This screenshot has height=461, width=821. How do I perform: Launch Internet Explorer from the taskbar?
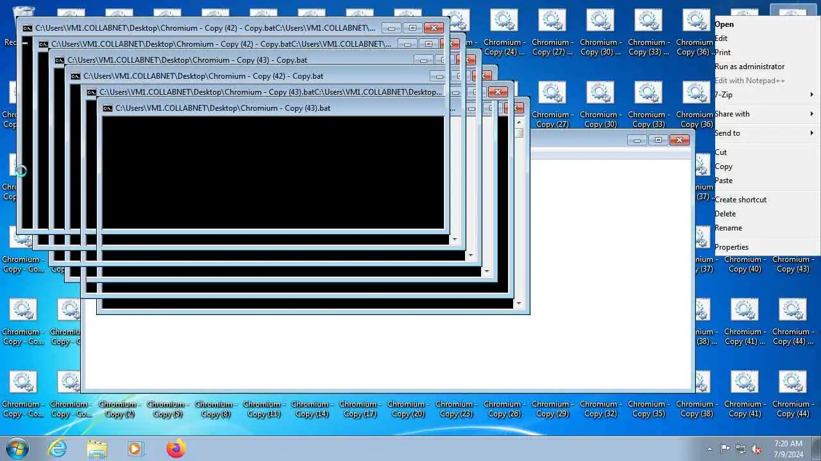tap(58, 448)
